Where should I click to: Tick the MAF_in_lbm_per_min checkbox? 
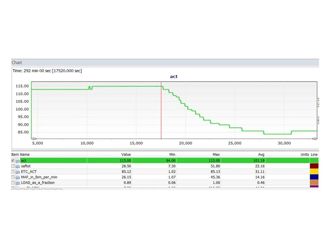point(13,177)
